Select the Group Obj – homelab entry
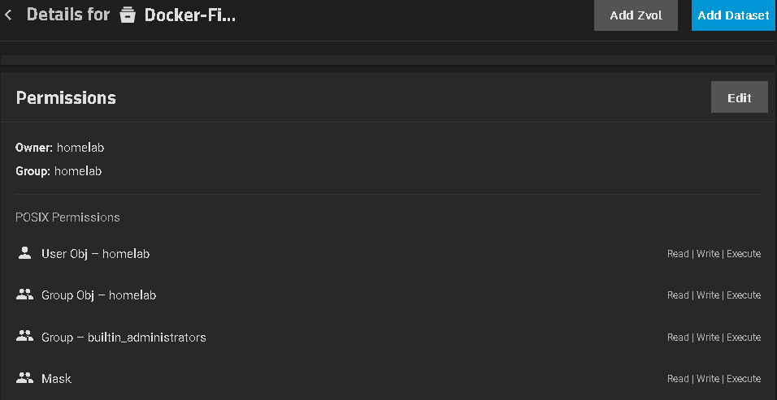 click(x=98, y=295)
